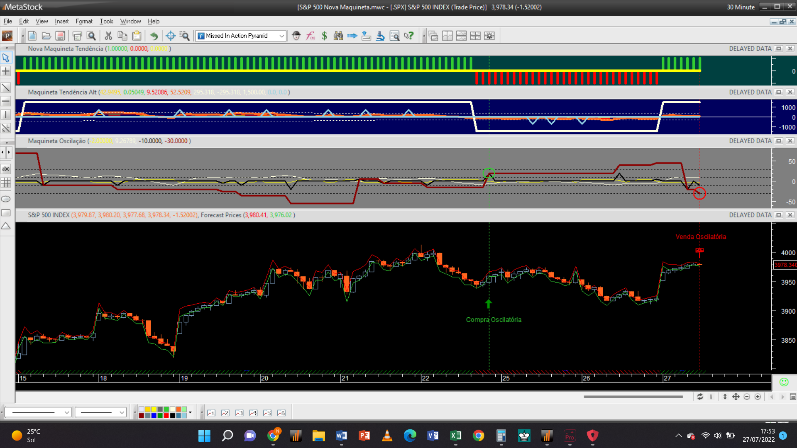The image size is (797, 448).
Task: Open the Insert menu
Action: pos(61,21)
